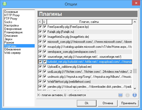Click the plugin list scrollbar thumb
Viewport: 142px width, 110px height.
point(135,71)
